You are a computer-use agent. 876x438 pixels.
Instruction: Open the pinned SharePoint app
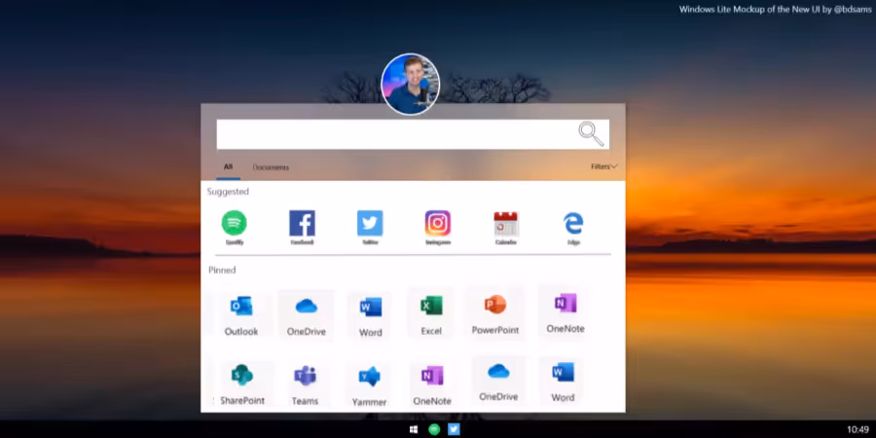click(242, 383)
